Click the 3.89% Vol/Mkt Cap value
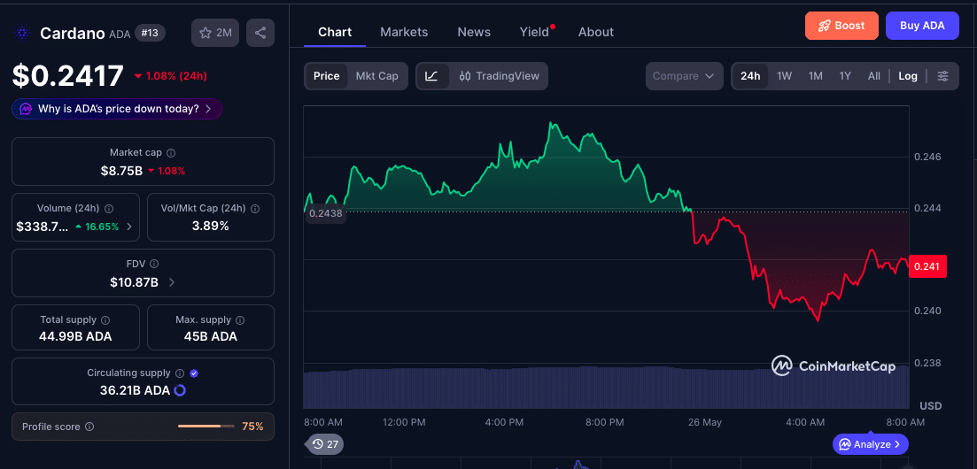This screenshot has width=977, height=469. (x=211, y=226)
